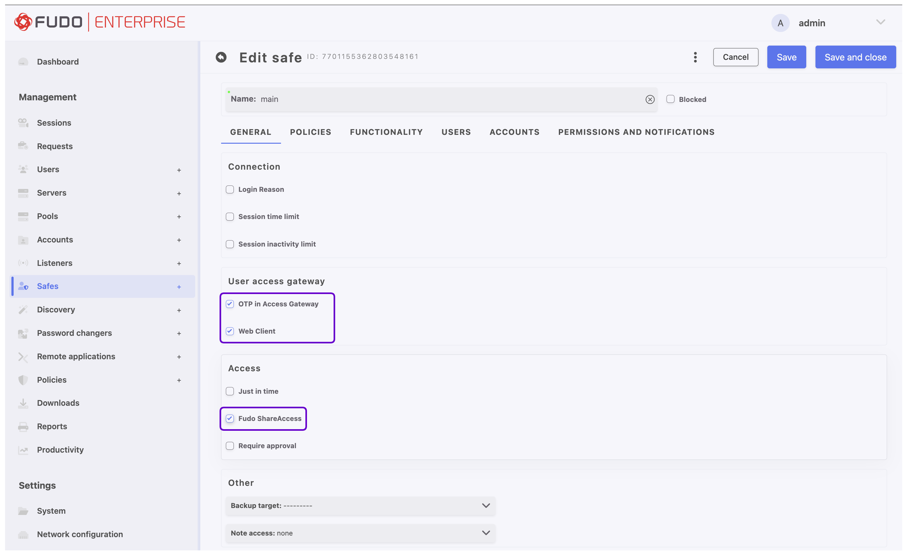The height and width of the screenshot is (558, 907).
Task: Click Save and close
Action: point(855,57)
